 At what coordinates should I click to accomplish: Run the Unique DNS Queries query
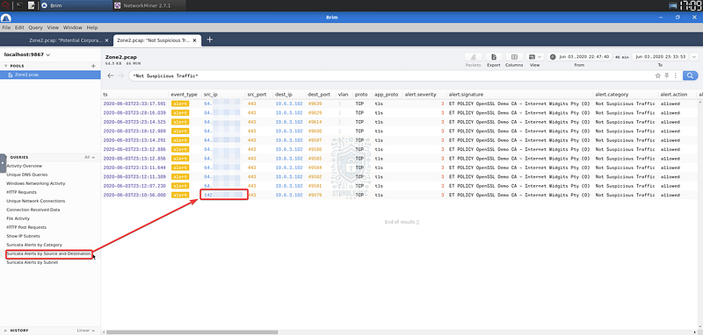(27, 175)
